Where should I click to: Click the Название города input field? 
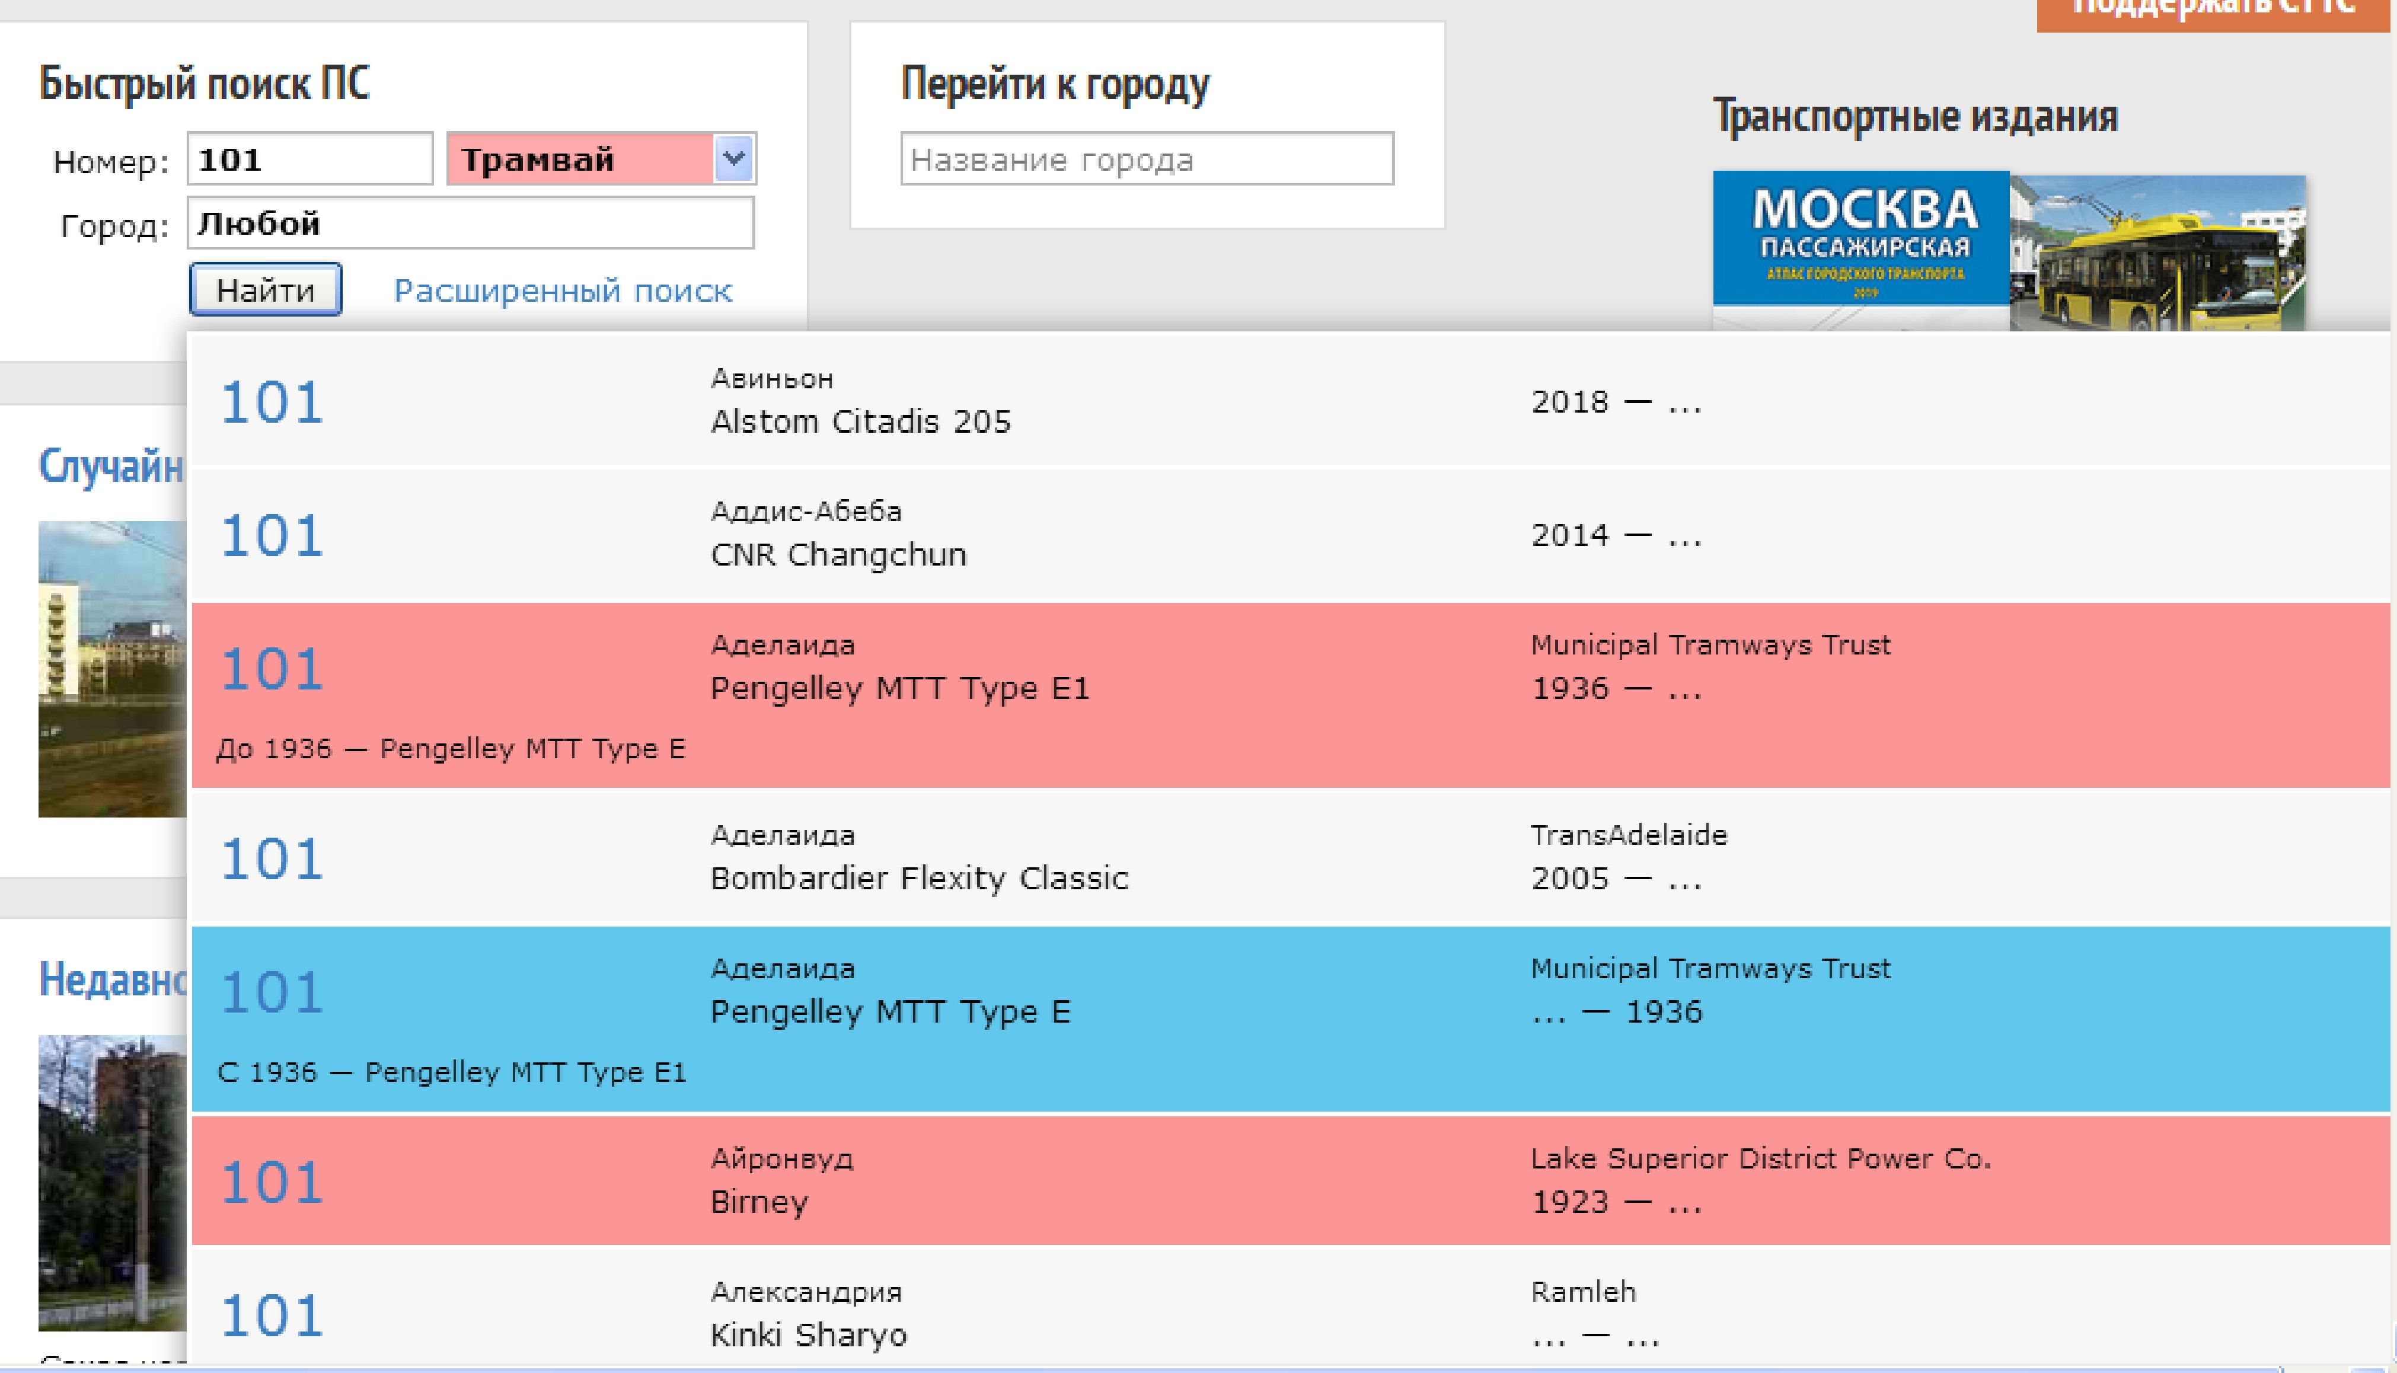point(1145,159)
